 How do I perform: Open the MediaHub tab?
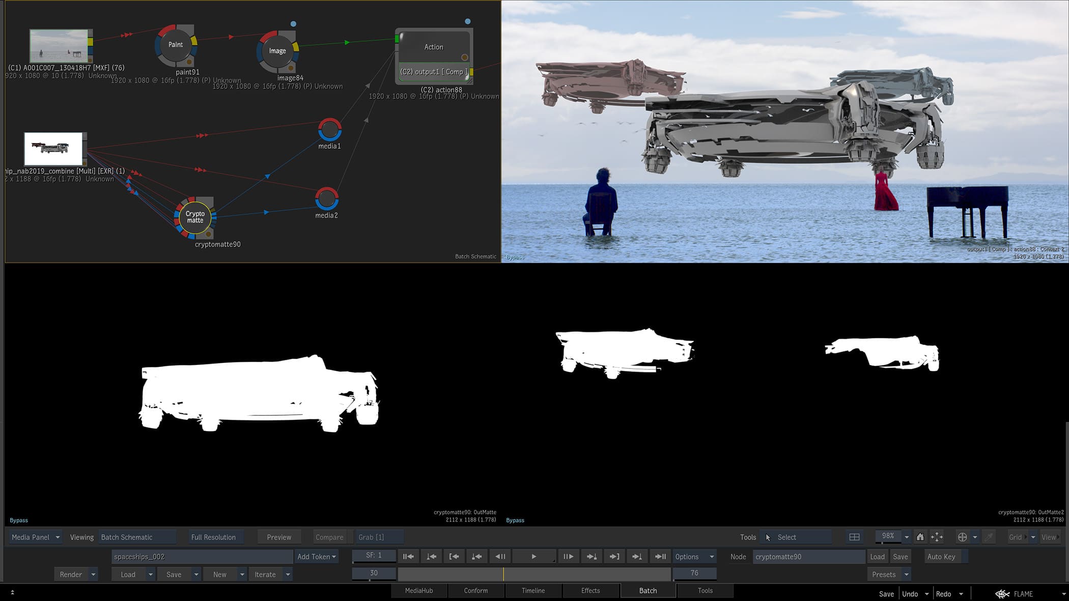pyautogui.click(x=419, y=591)
